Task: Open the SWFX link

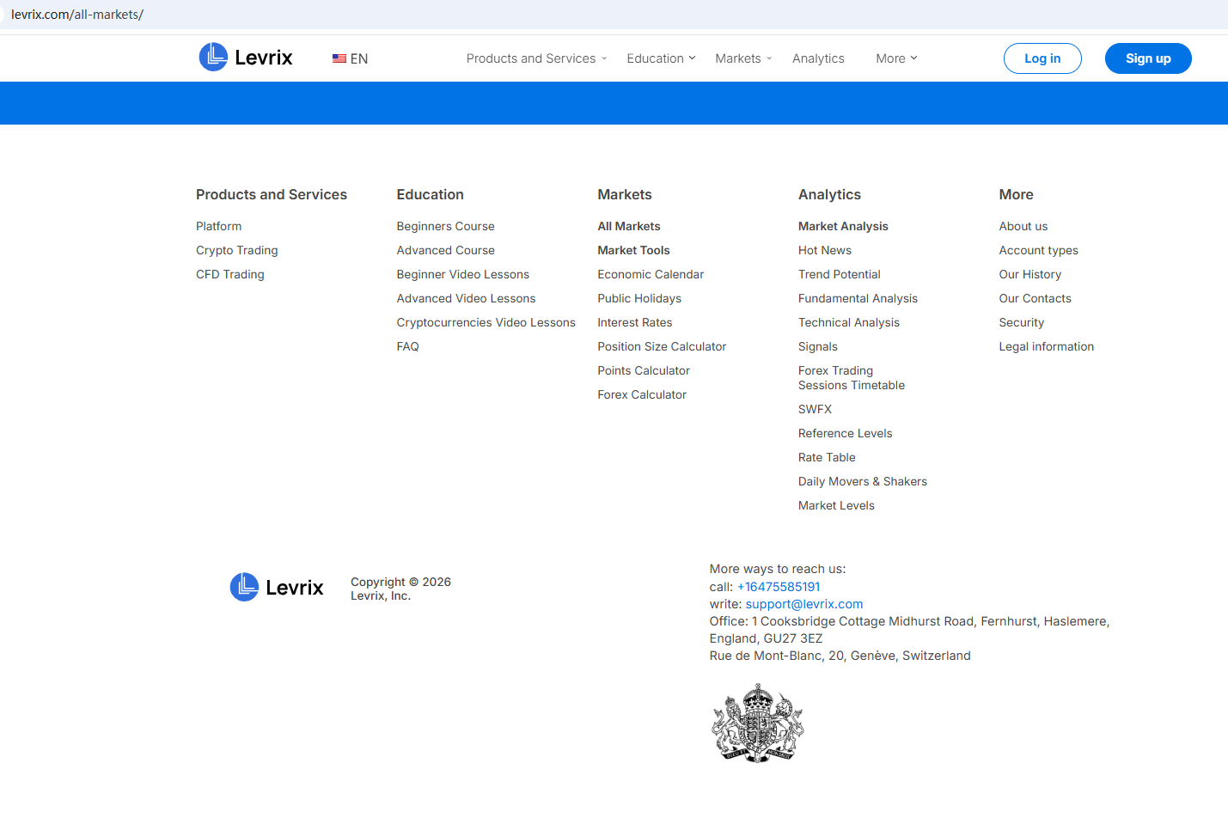Action: (x=816, y=409)
